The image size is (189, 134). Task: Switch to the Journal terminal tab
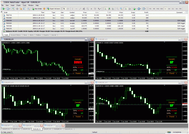pos(54,35)
